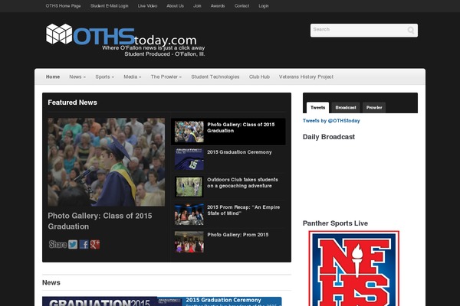Open the About Us link

pyautogui.click(x=175, y=6)
